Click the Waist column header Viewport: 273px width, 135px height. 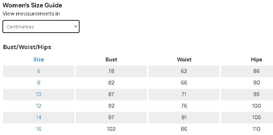[x=184, y=60]
